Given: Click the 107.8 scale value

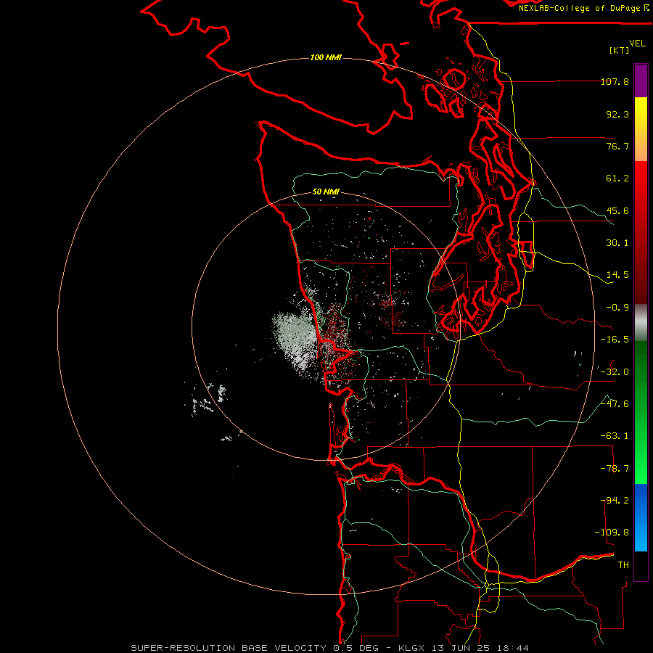Looking at the screenshot, I should point(615,81).
